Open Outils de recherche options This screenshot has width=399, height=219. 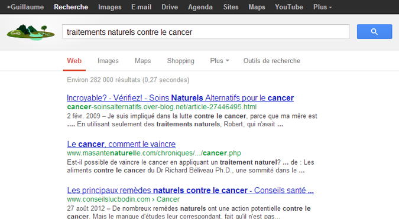pyautogui.click(x=272, y=61)
